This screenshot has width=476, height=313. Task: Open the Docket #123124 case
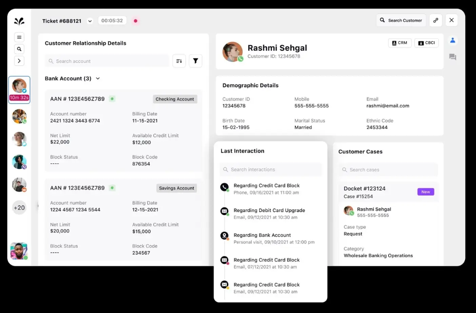click(365, 188)
